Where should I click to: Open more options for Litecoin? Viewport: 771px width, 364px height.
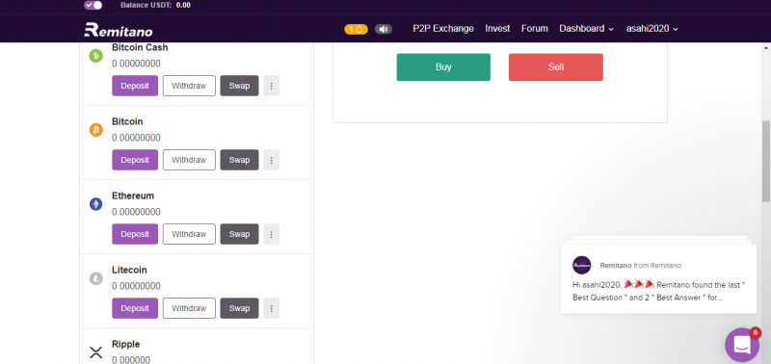click(x=272, y=308)
